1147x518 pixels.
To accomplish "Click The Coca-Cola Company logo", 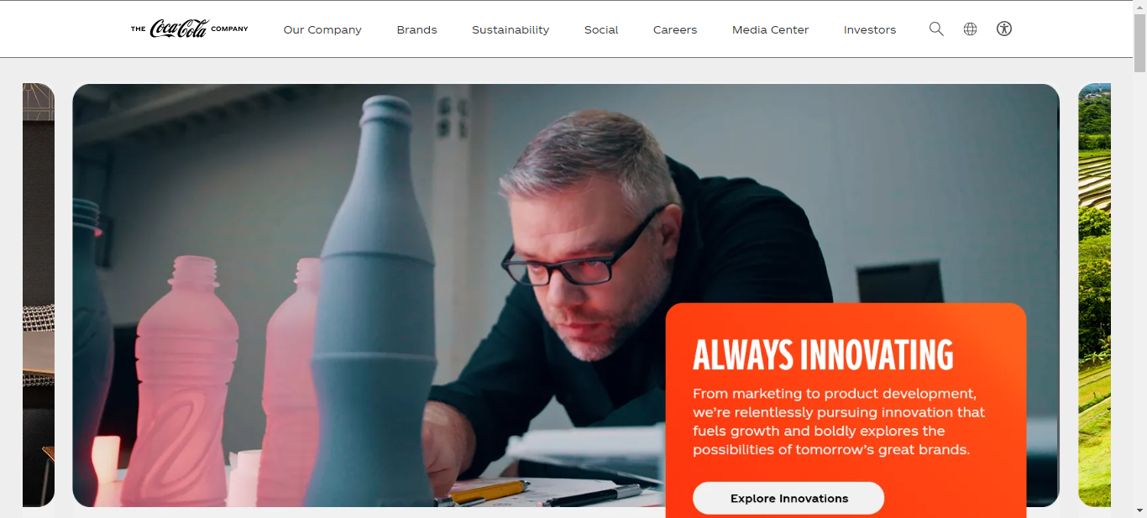I will pyautogui.click(x=190, y=29).
